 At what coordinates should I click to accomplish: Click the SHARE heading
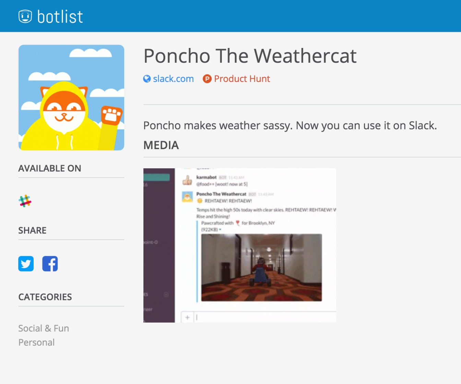click(x=32, y=230)
